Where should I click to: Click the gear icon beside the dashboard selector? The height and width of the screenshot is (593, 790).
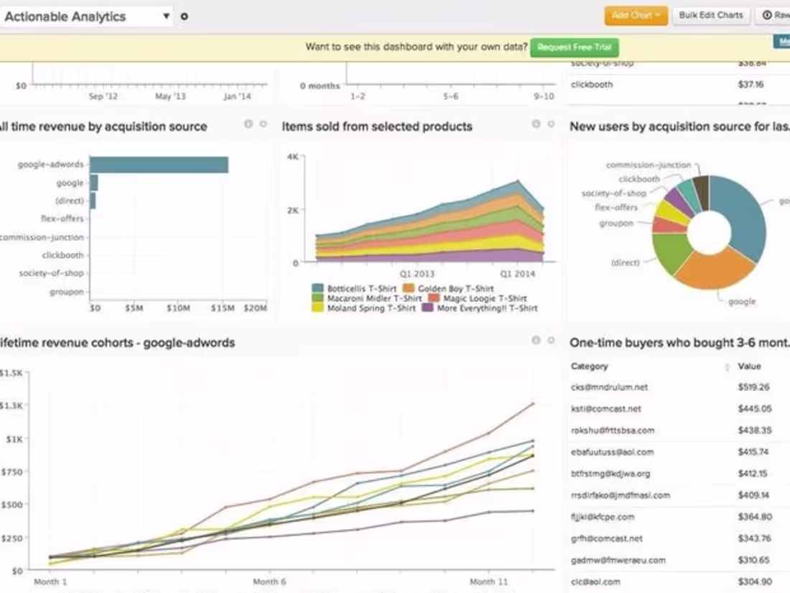(x=184, y=16)
